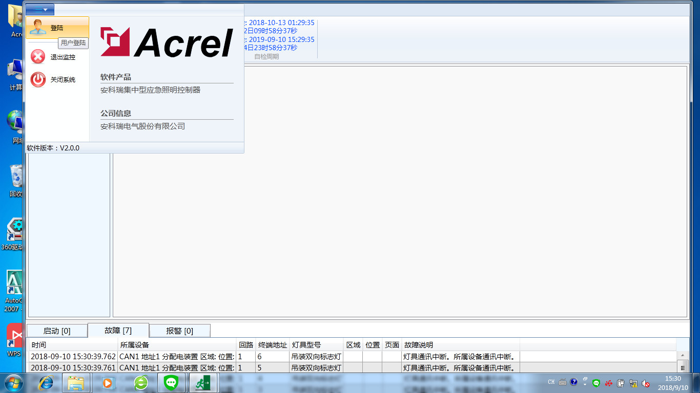Select the 故障 [7] tab
The width and height of the screenshot is (700, 393).
pos(118,331)
